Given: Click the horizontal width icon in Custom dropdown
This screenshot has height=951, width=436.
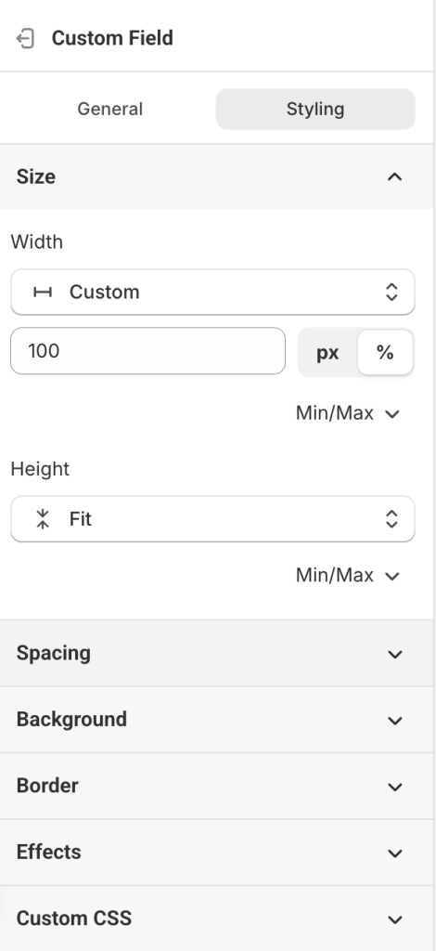Looking at the screenshot, I should point(43,293).
